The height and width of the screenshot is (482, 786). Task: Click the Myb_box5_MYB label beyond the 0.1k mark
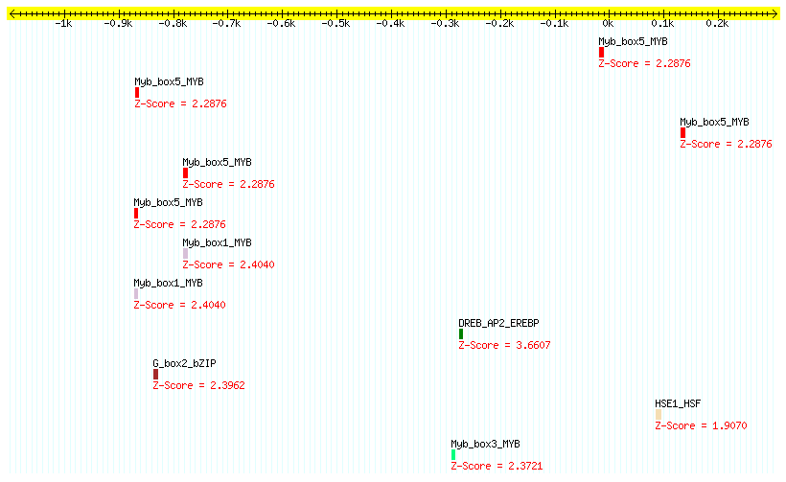[x=714, y=123]
